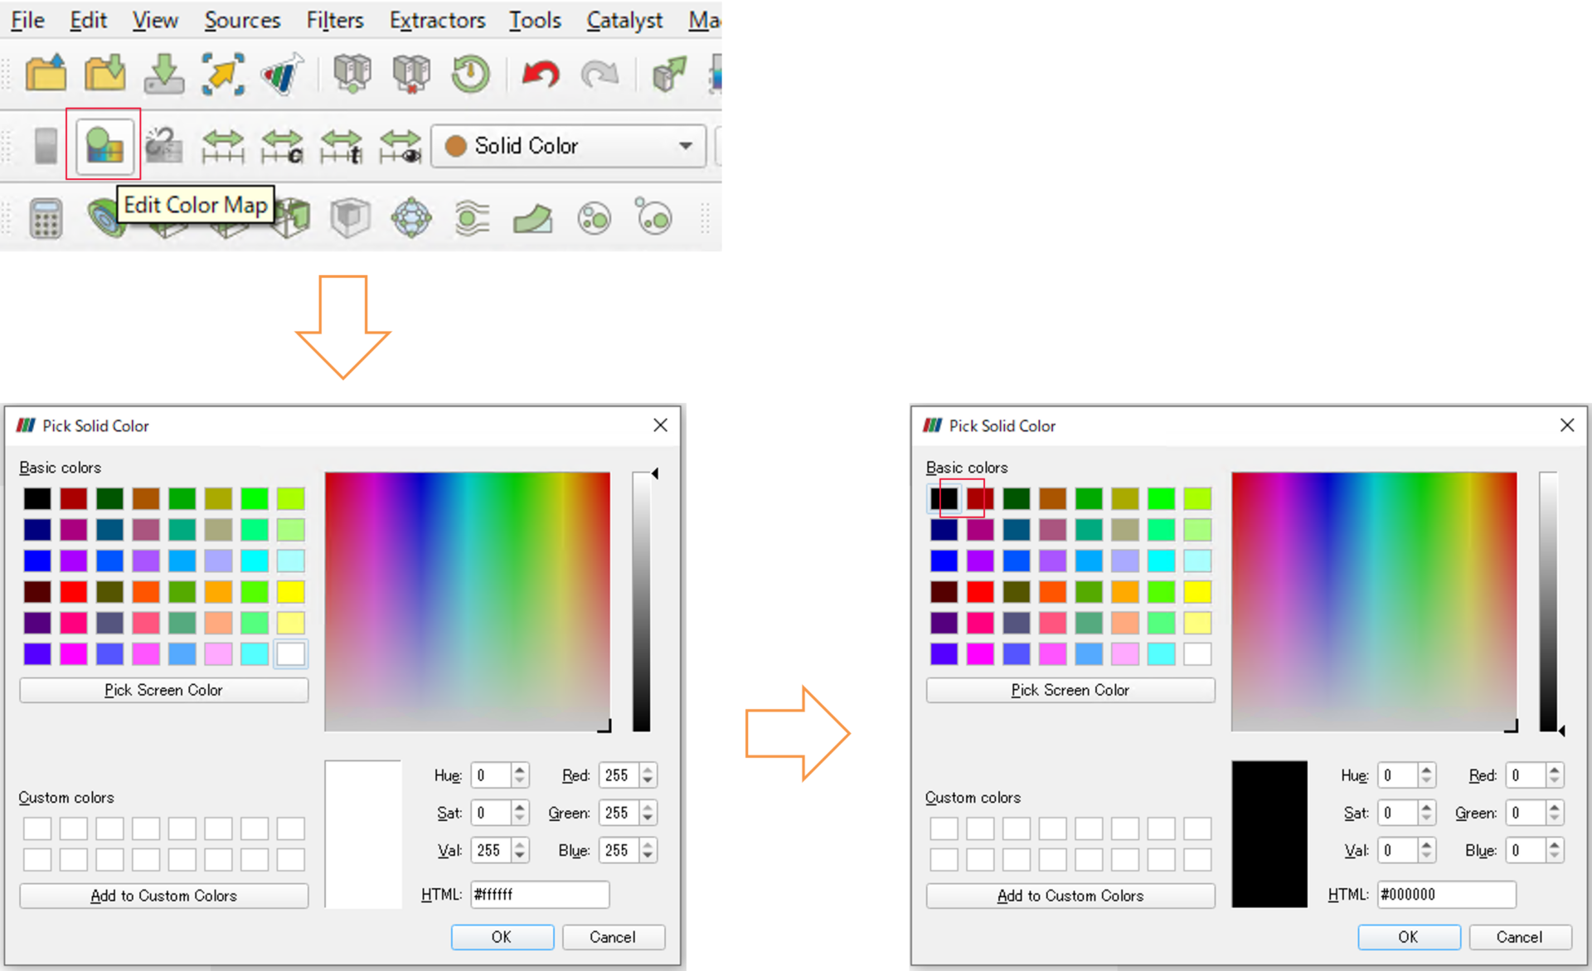
Task: Select the white basic color in left dialog
Action: (x=291, y=653)
